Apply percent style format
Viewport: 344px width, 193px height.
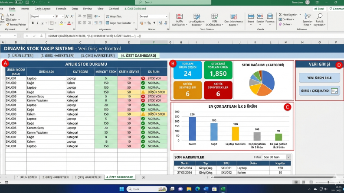(149, 23)
